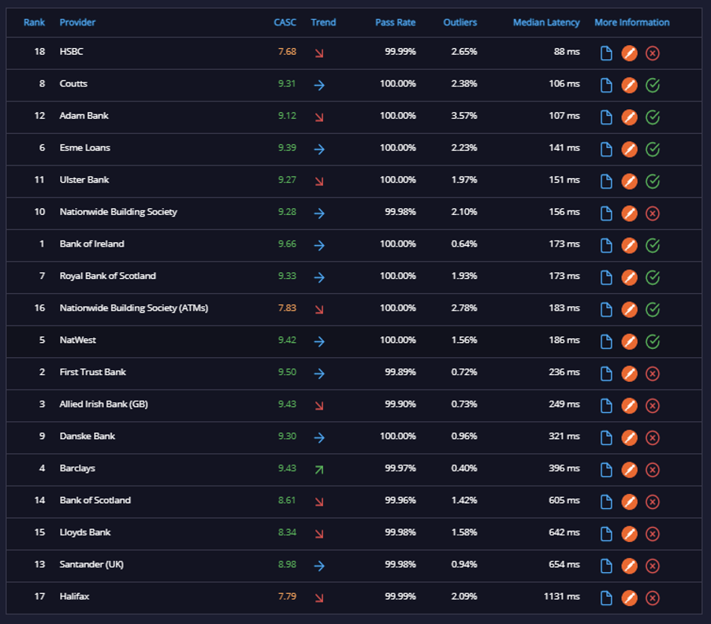The height and width of the screenshot is (624, 711).
Task: Click the red down trend arrow for Lloyds Bank
Action: [319, 534]
